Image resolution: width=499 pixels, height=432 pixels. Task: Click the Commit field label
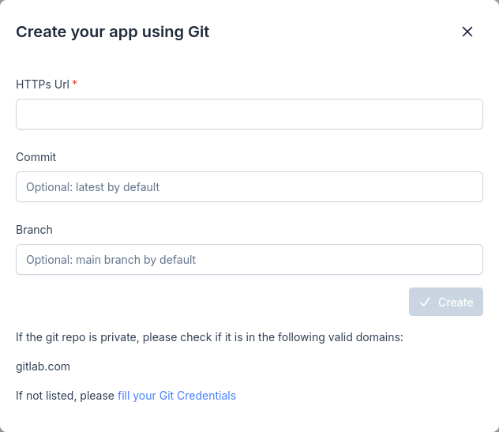[36, 157]
